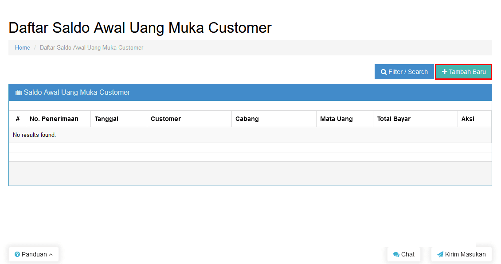Sort by the No. Penerimaan column header

click(x=54, y=119)
